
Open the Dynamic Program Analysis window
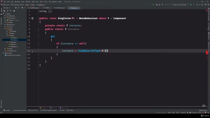tap(49, 110)
